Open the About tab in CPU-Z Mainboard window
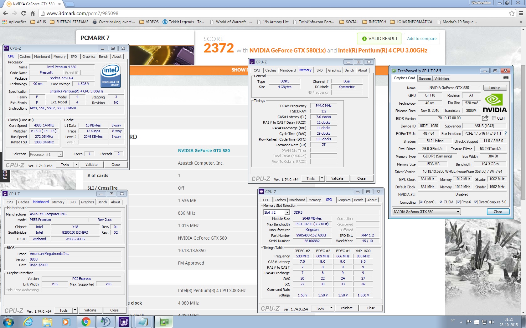This screenshot has height=328, width=526. [116, 202]
